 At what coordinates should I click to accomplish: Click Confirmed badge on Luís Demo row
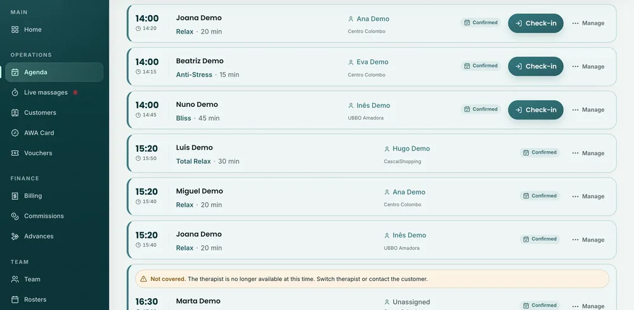[x=540, y=152]
